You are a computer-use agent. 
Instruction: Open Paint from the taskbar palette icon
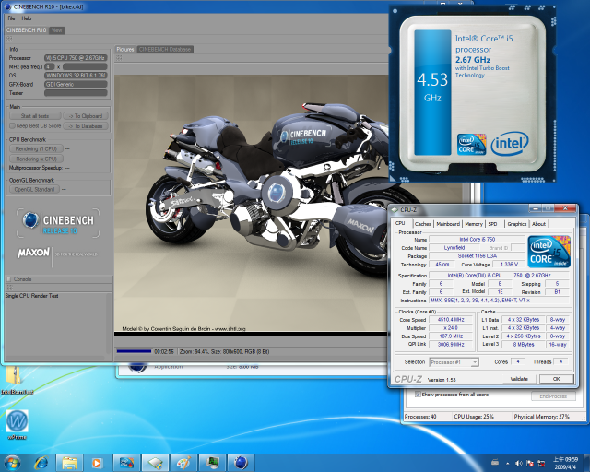[183, 463]
